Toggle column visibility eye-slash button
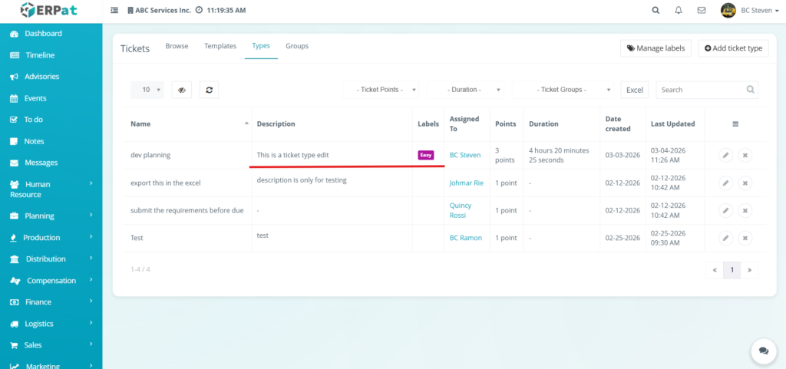786x369 pixels. (181, 90)
